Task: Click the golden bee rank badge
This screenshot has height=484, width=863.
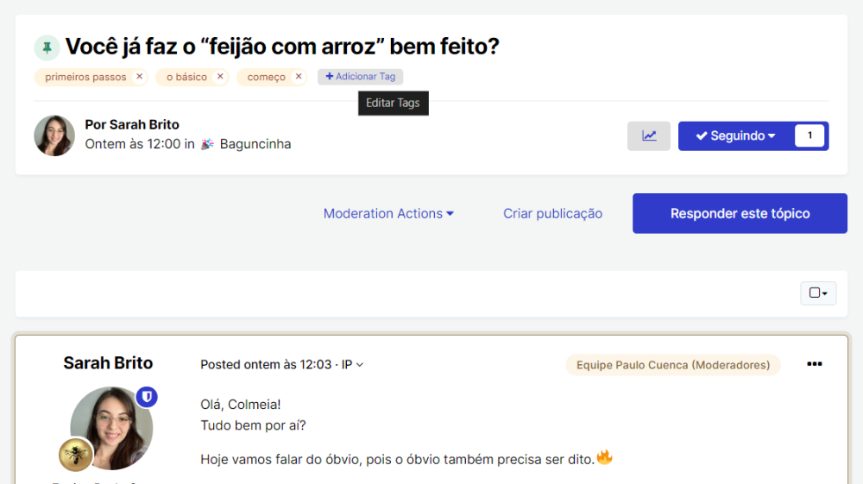Action: 76,455
